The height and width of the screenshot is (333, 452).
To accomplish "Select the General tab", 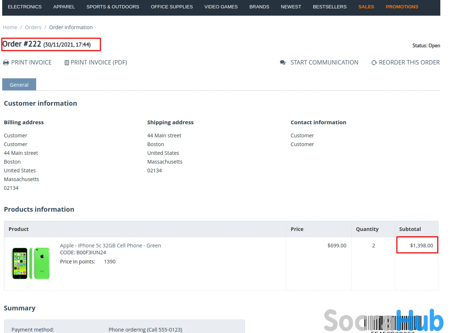I will [19, 85].
